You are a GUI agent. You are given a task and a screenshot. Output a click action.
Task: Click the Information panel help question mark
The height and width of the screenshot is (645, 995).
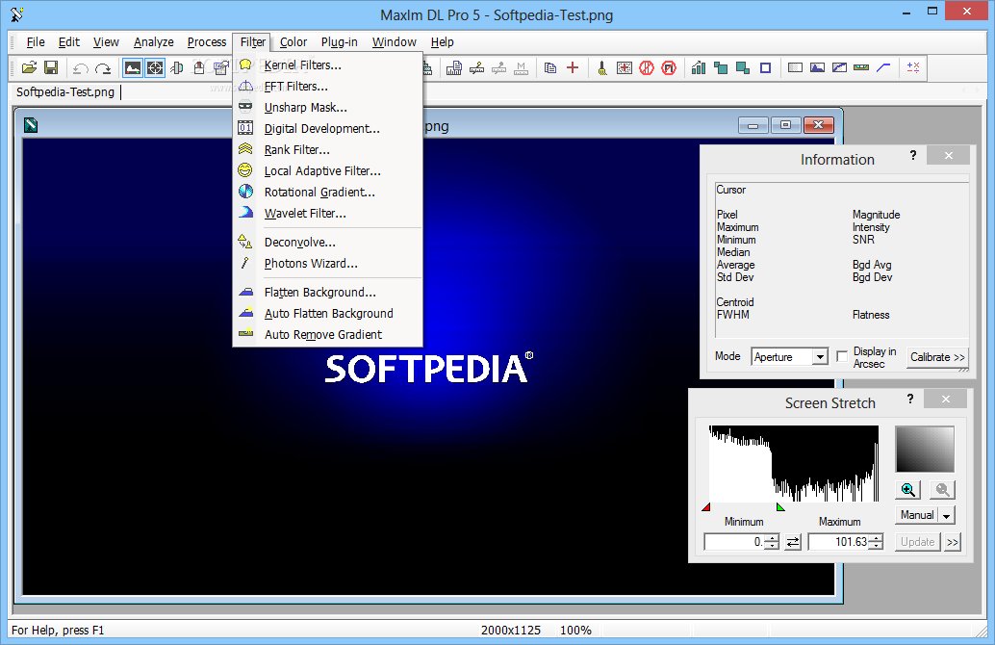[x=912, y=155]
